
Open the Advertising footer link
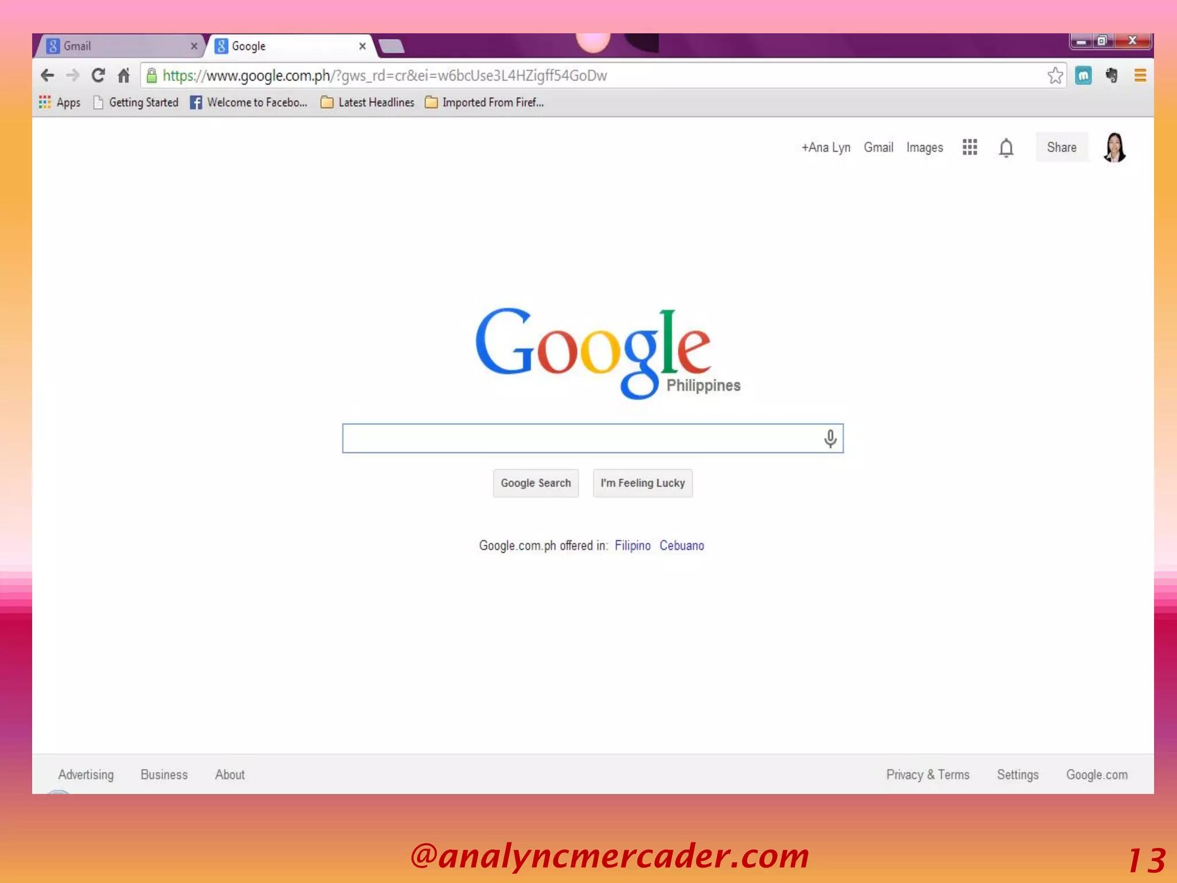[x=86, y=775]
